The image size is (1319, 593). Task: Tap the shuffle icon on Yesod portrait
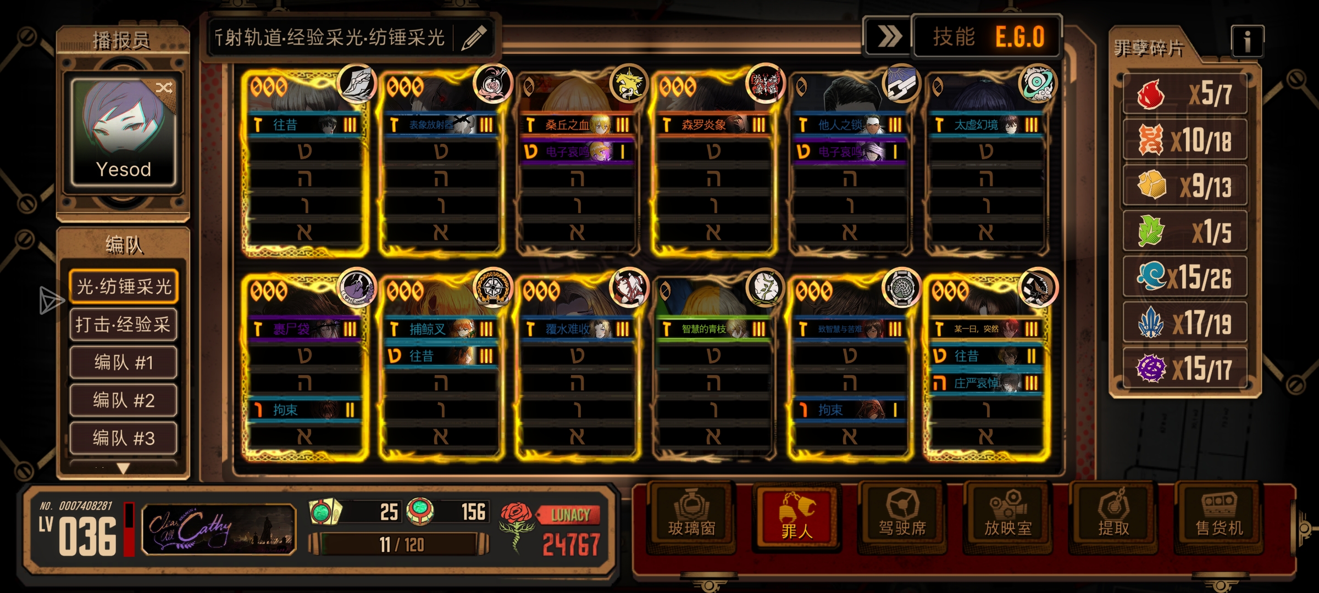tap(164, 88)
